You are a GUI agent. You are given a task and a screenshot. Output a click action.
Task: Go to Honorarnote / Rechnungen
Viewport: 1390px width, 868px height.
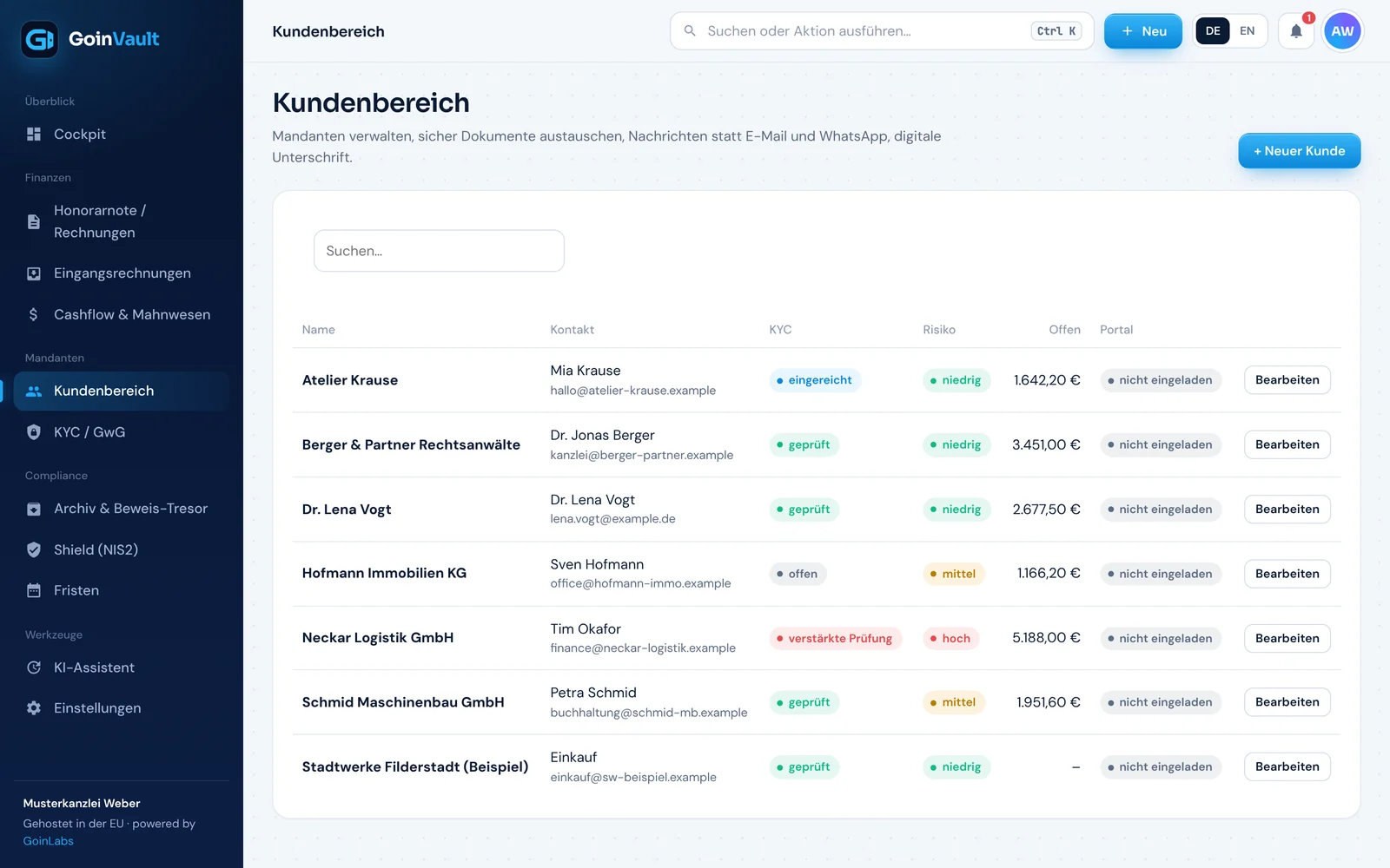pyautogui.click(x=122, y=221)
